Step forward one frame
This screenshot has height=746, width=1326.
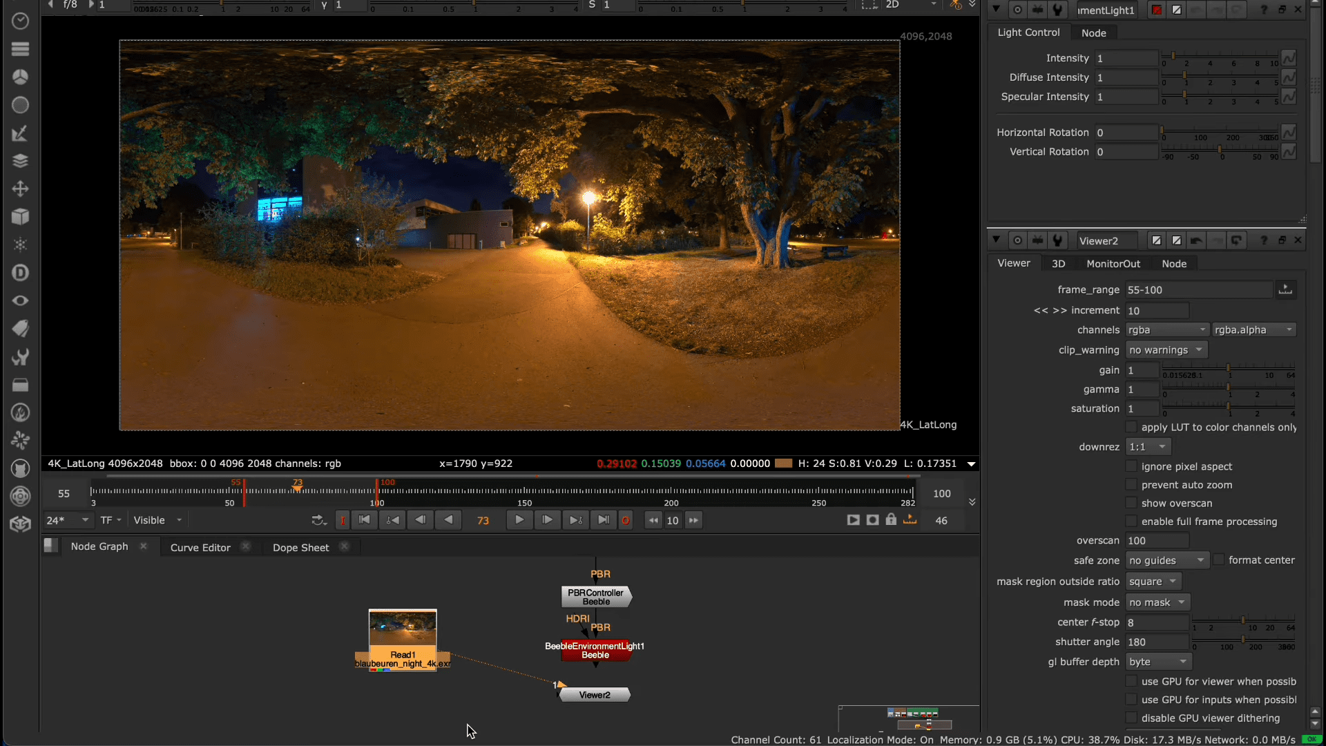click(547, 520)
